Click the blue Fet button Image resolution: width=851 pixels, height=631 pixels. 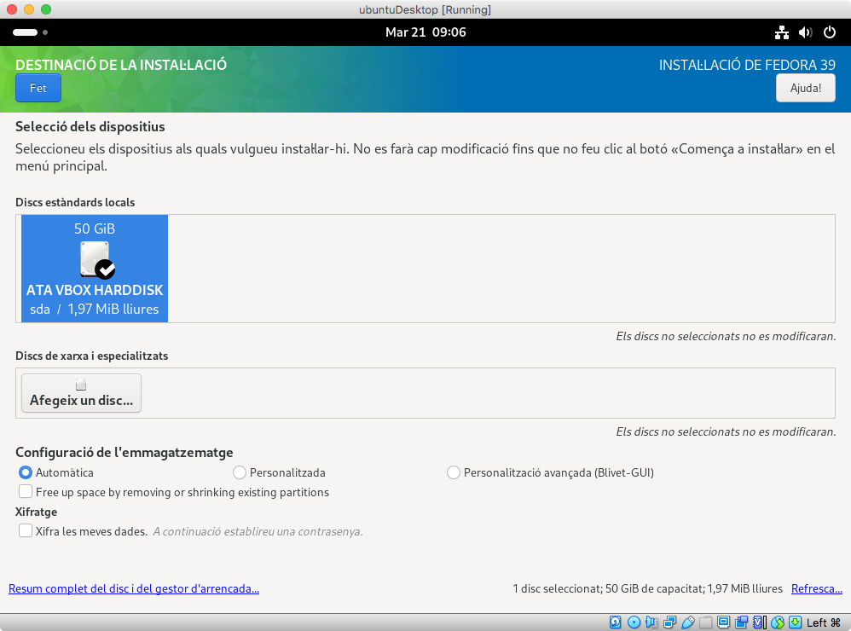38,88
